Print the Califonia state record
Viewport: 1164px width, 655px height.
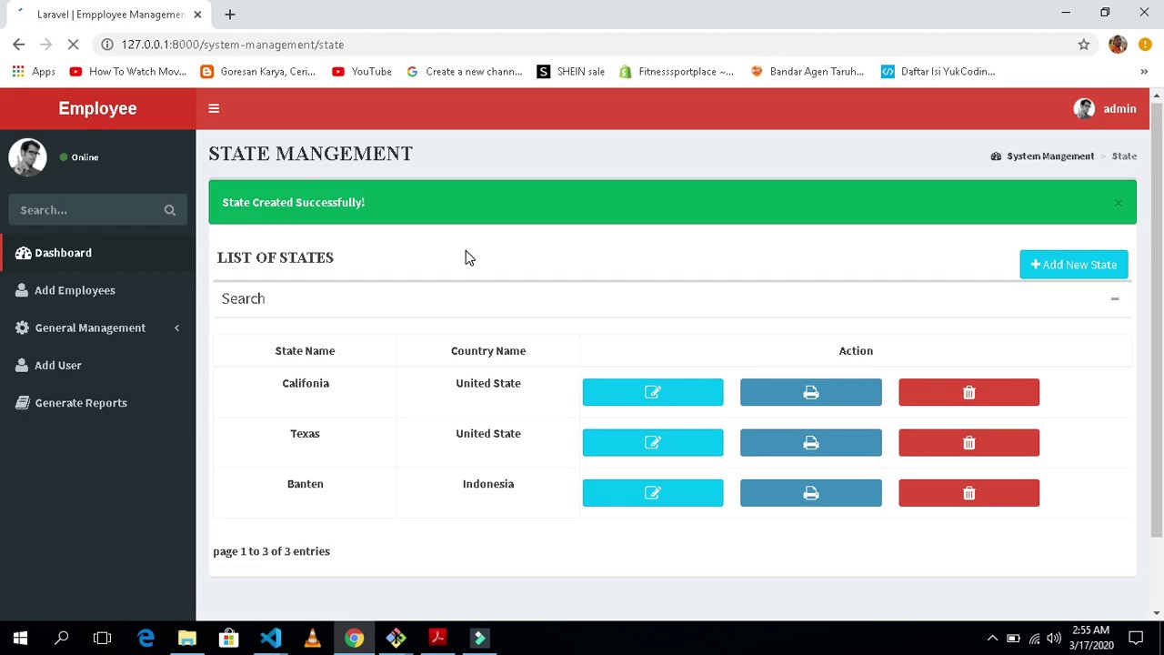810,392
